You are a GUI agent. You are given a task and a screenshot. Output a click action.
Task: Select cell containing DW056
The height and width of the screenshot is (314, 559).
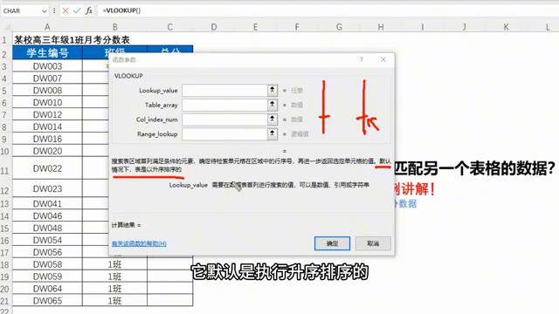tap(47, 252)
